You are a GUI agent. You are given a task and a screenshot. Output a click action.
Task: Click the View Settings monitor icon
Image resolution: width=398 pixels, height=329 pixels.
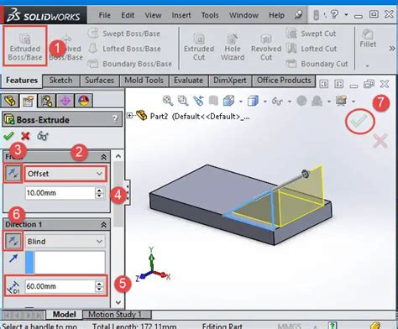coord(341,101)
